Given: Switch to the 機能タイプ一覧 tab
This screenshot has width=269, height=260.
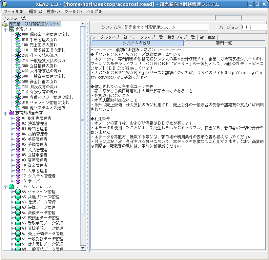Looking at the screenshot, I should tap(181, 37).
